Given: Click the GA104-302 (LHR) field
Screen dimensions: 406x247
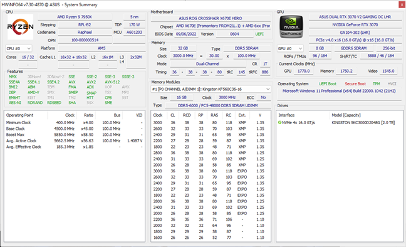Looking at the screenshot, I should [x=355, y=33].
